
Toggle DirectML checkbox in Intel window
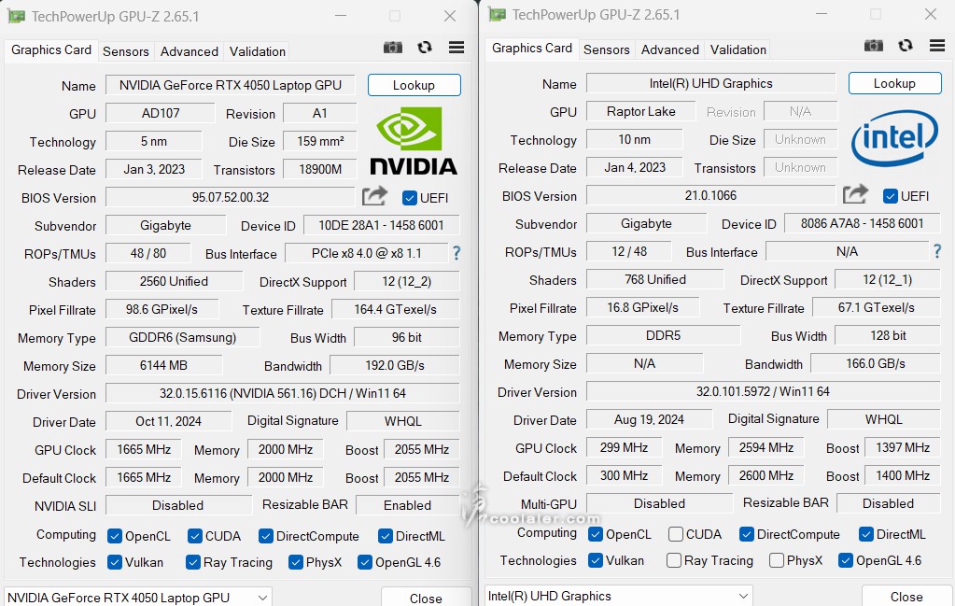pyautogui.click(x=866, y=534)
